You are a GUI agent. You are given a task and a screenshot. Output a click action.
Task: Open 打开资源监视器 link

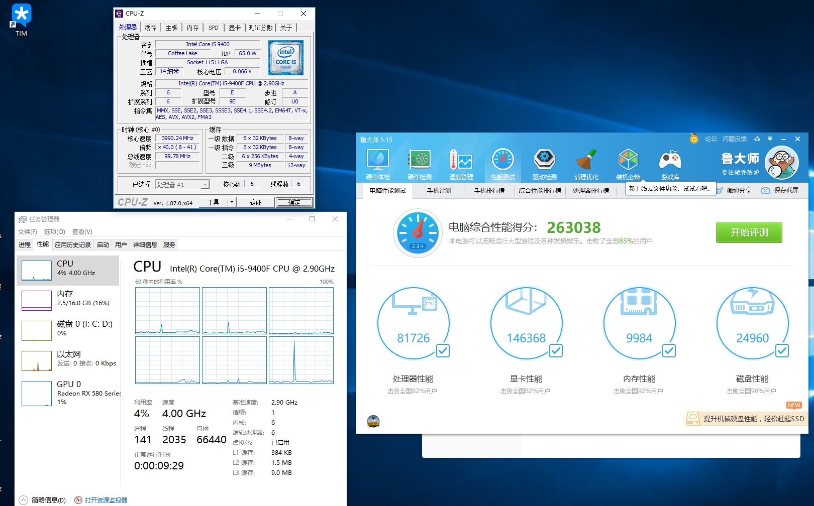(x=106, y=500)
